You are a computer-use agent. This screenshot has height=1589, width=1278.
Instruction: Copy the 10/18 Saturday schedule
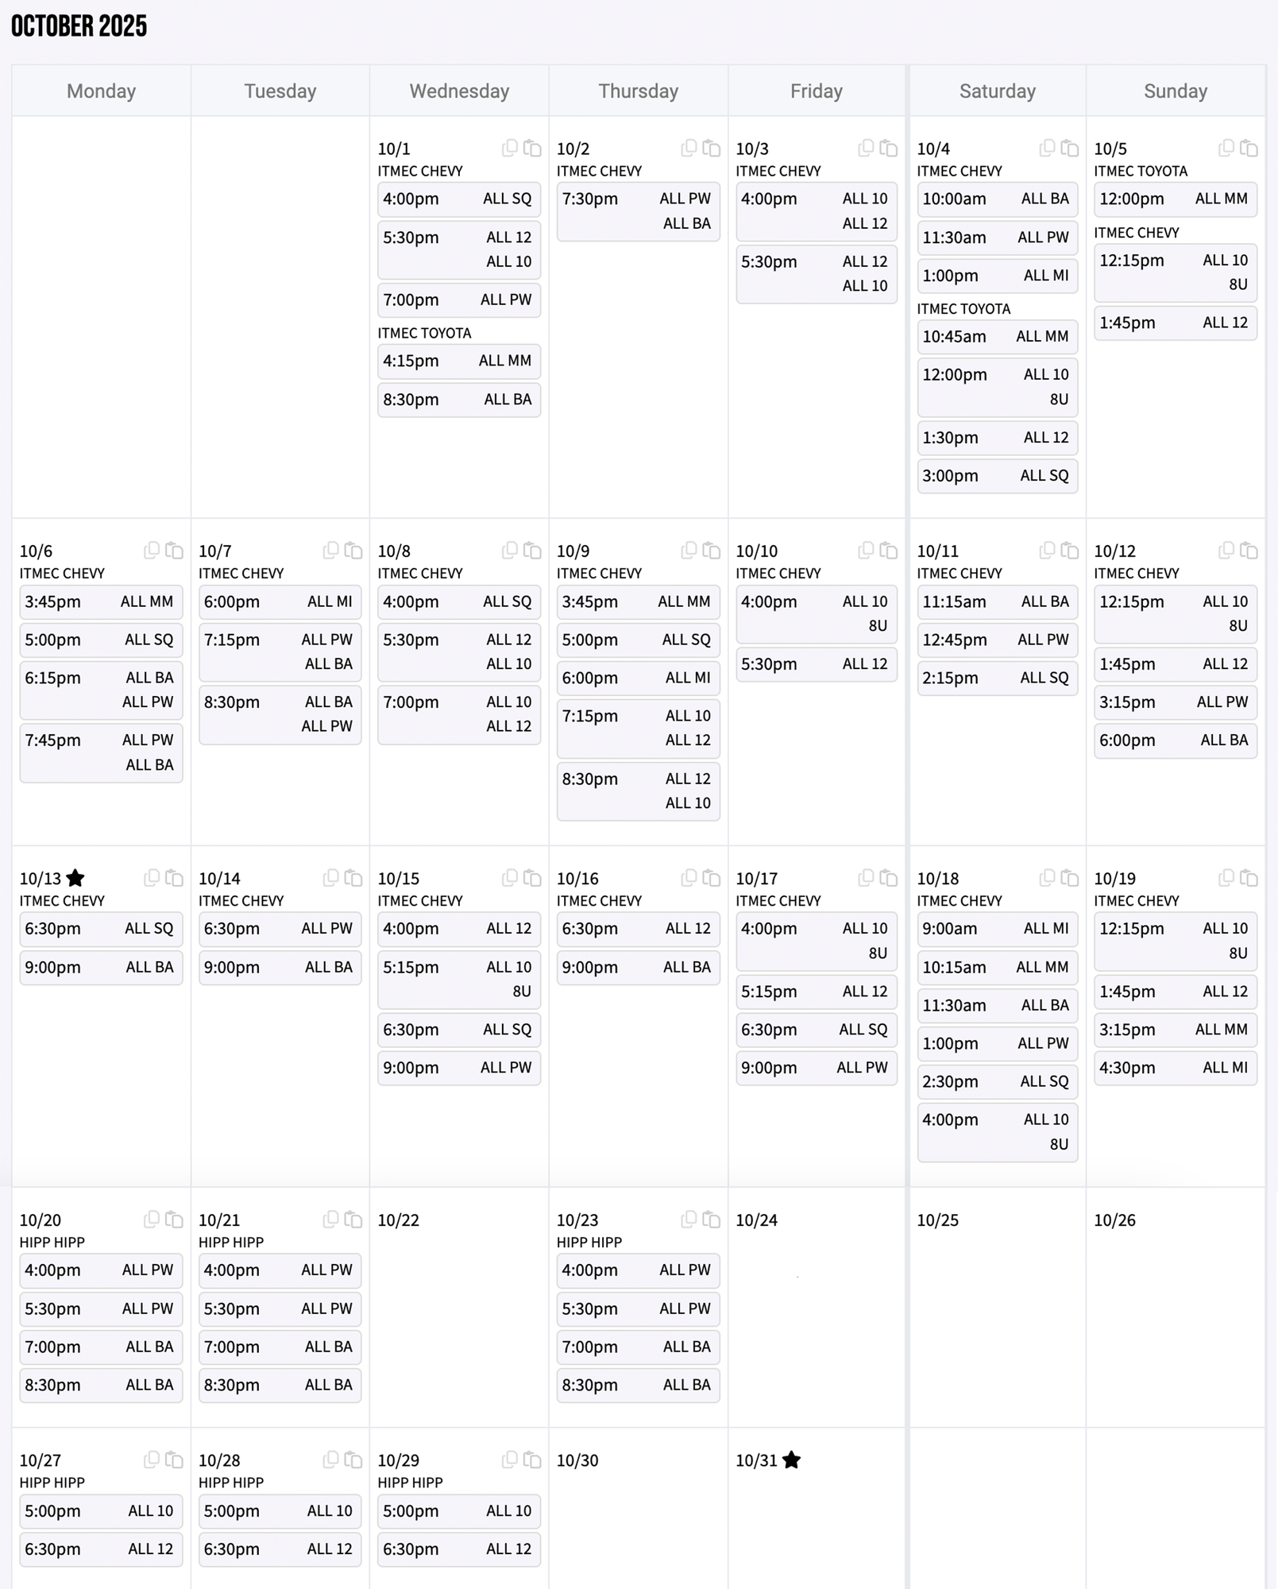click(1047, 877)
